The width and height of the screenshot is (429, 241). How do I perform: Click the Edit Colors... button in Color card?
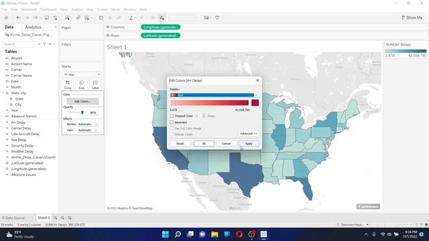point(82,101)
